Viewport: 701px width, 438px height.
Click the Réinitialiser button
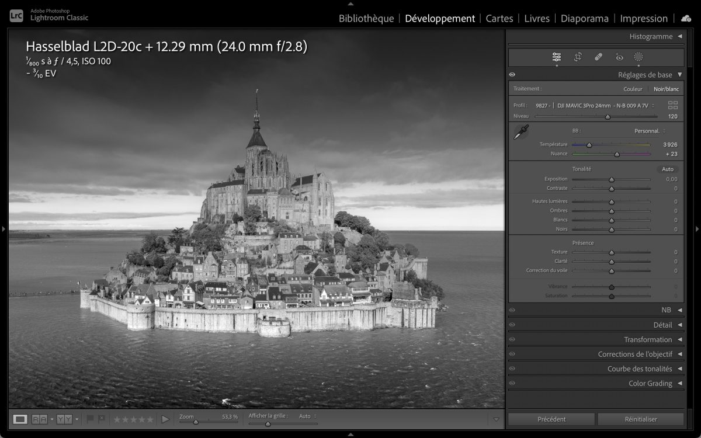(641, 419)
